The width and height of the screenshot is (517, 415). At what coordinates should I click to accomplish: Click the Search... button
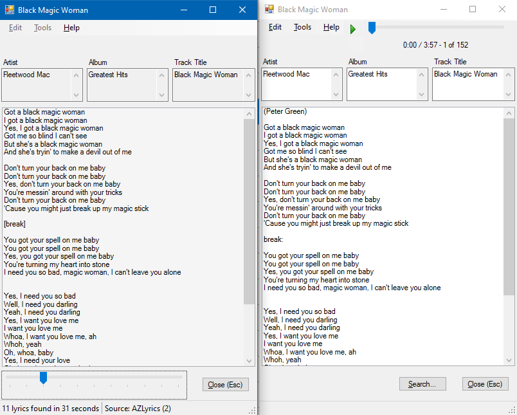point(422,384)
